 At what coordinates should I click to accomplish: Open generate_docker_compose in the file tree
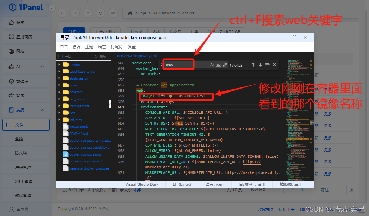[x=89, y=168]
